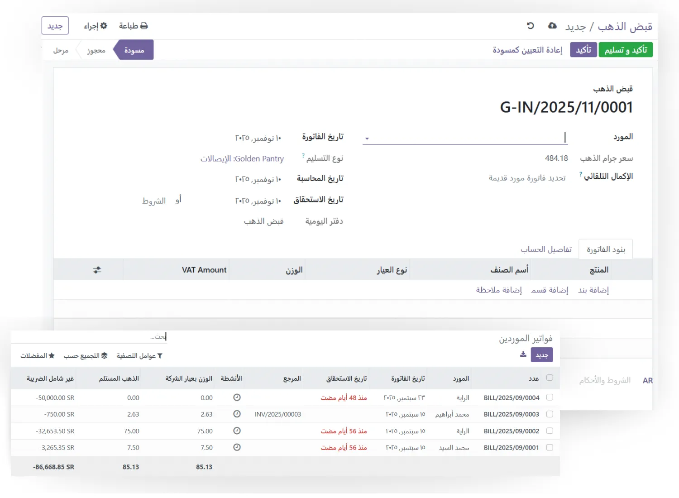Screen dimensions: 679x498
Task: Click the download export icon in vendor bills
Action: (x=523, y=354)
